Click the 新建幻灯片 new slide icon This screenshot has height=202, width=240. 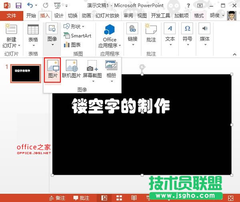pos(11,29)
